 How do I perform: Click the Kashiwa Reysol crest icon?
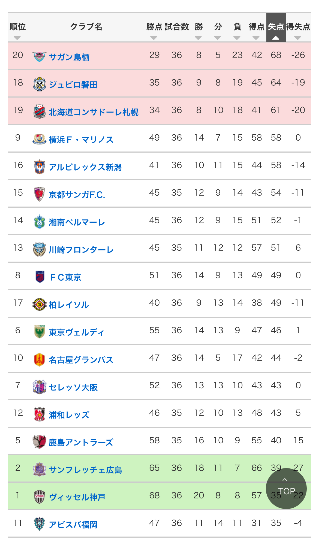pyautogui.click(x=39, y=304)
